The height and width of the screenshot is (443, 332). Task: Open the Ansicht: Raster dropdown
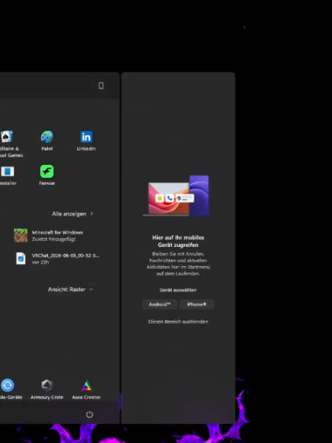point(71,290)
